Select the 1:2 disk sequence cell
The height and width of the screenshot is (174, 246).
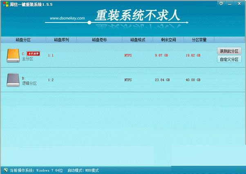pyautogui.click(x=51, y=80)
